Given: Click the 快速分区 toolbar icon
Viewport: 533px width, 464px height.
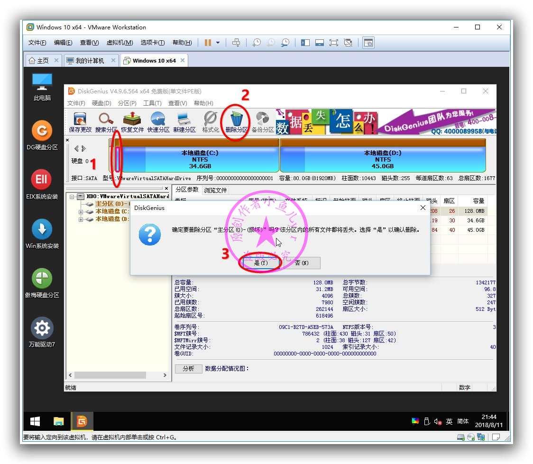Looking at the screenshot, I should (158, 122).
